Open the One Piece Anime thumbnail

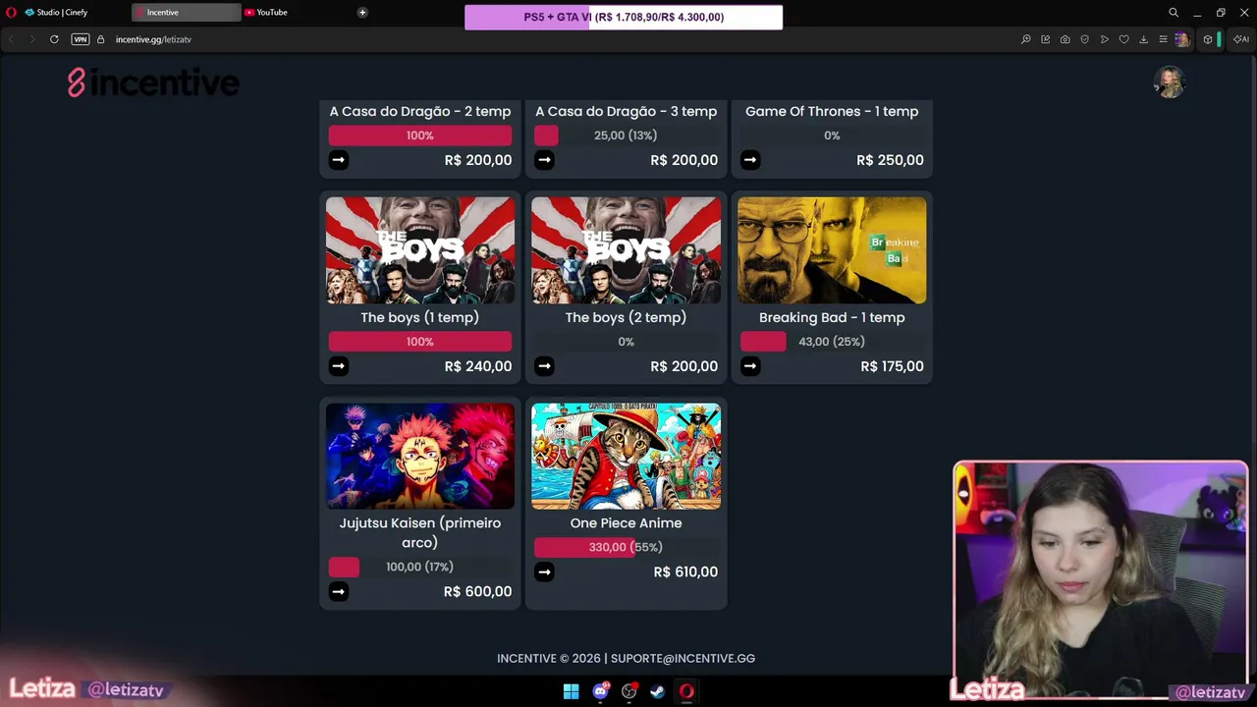[x=627, y=456]
